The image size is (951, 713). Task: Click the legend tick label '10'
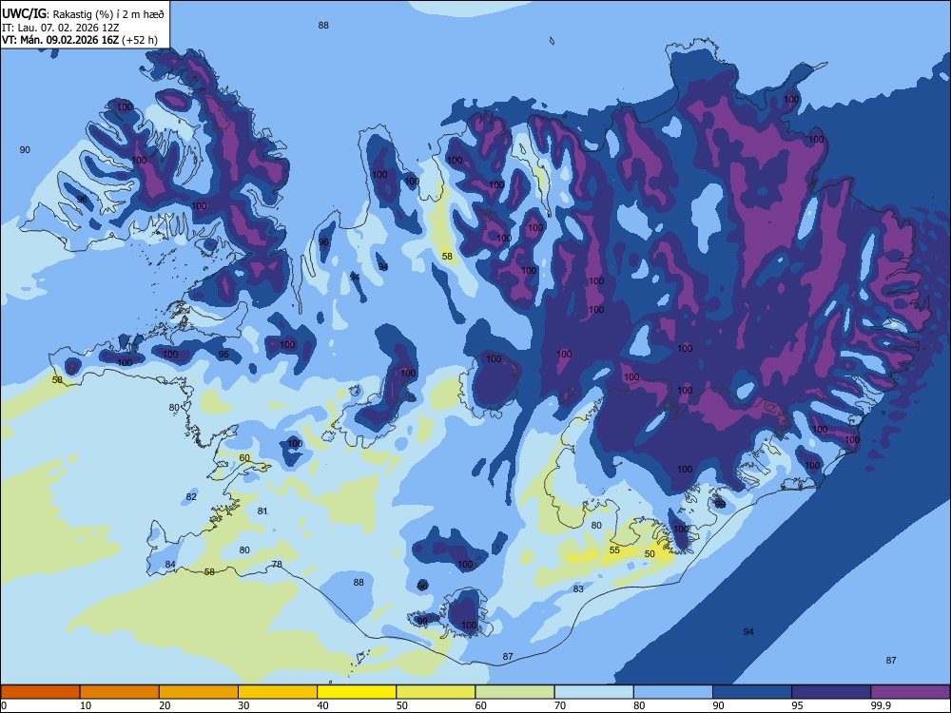[86, 705]
